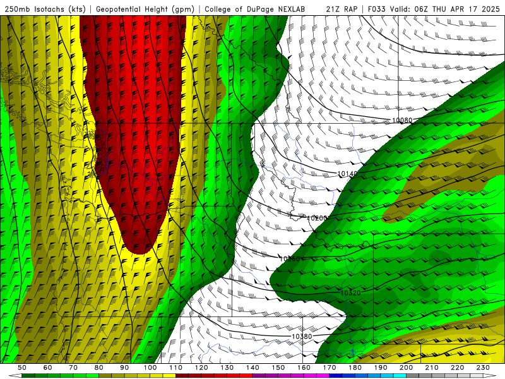Click the dark maroon swatch right of 110
505x379 pixels.
pyautogui.click(x=182, y=376)
